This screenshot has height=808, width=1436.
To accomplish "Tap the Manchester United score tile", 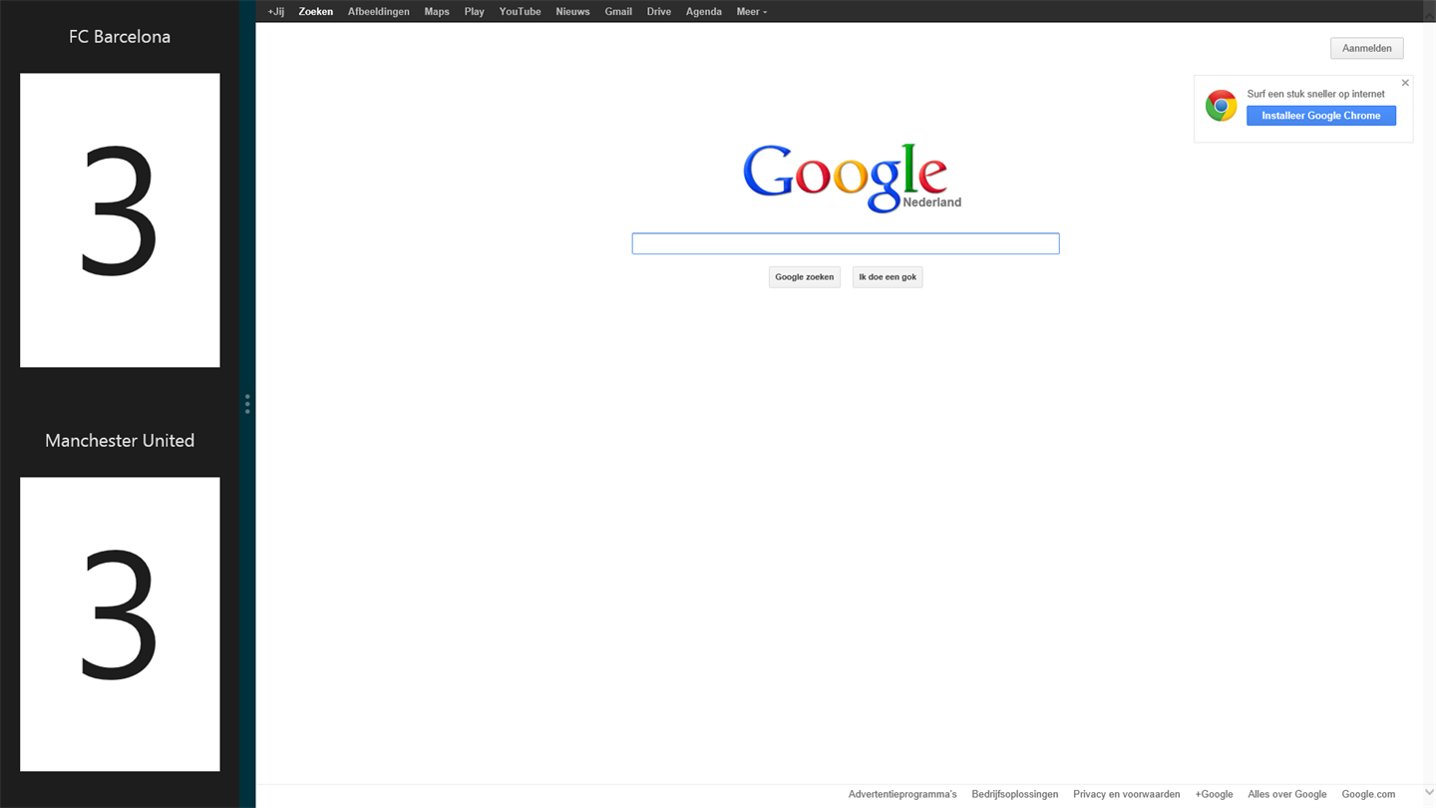I will click(120, 623).
